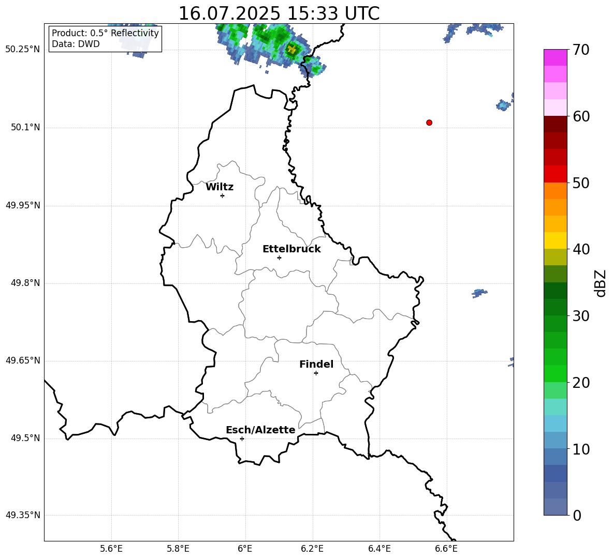Click the 60 value on the colorbar
The height and width of the screenshot is (559, 613).
coord(581,116)
